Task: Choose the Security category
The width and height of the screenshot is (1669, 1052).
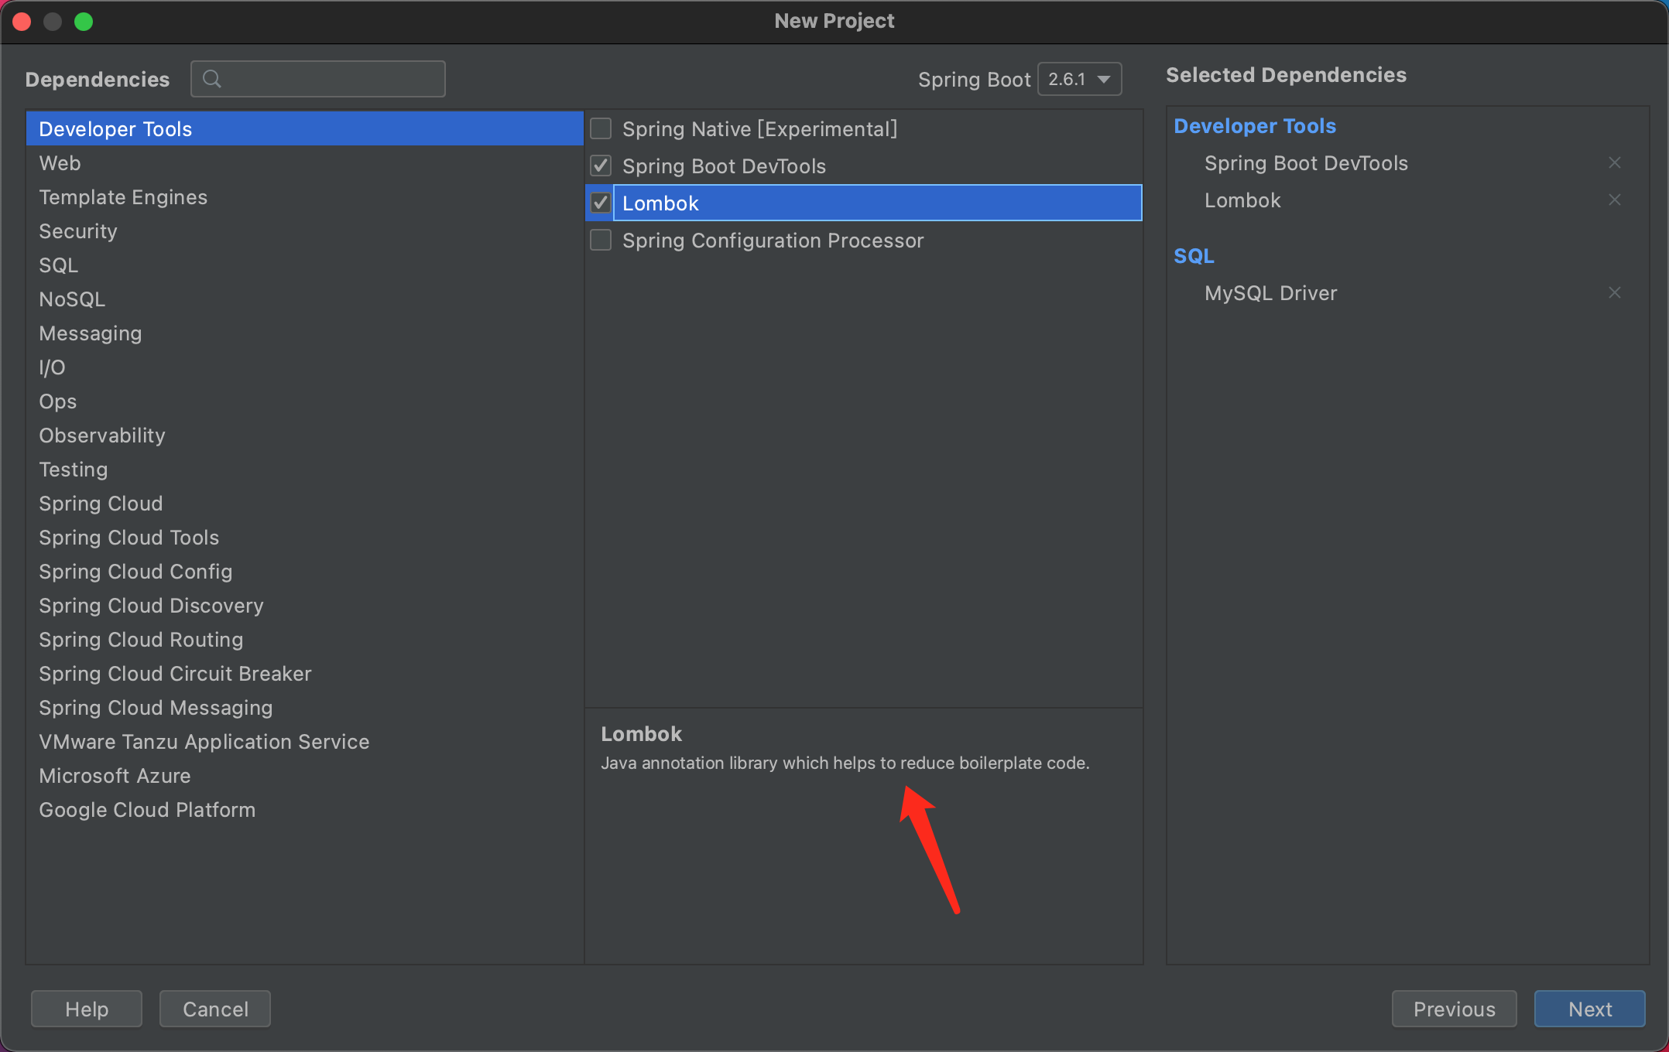Action: (x=78, y=231)
